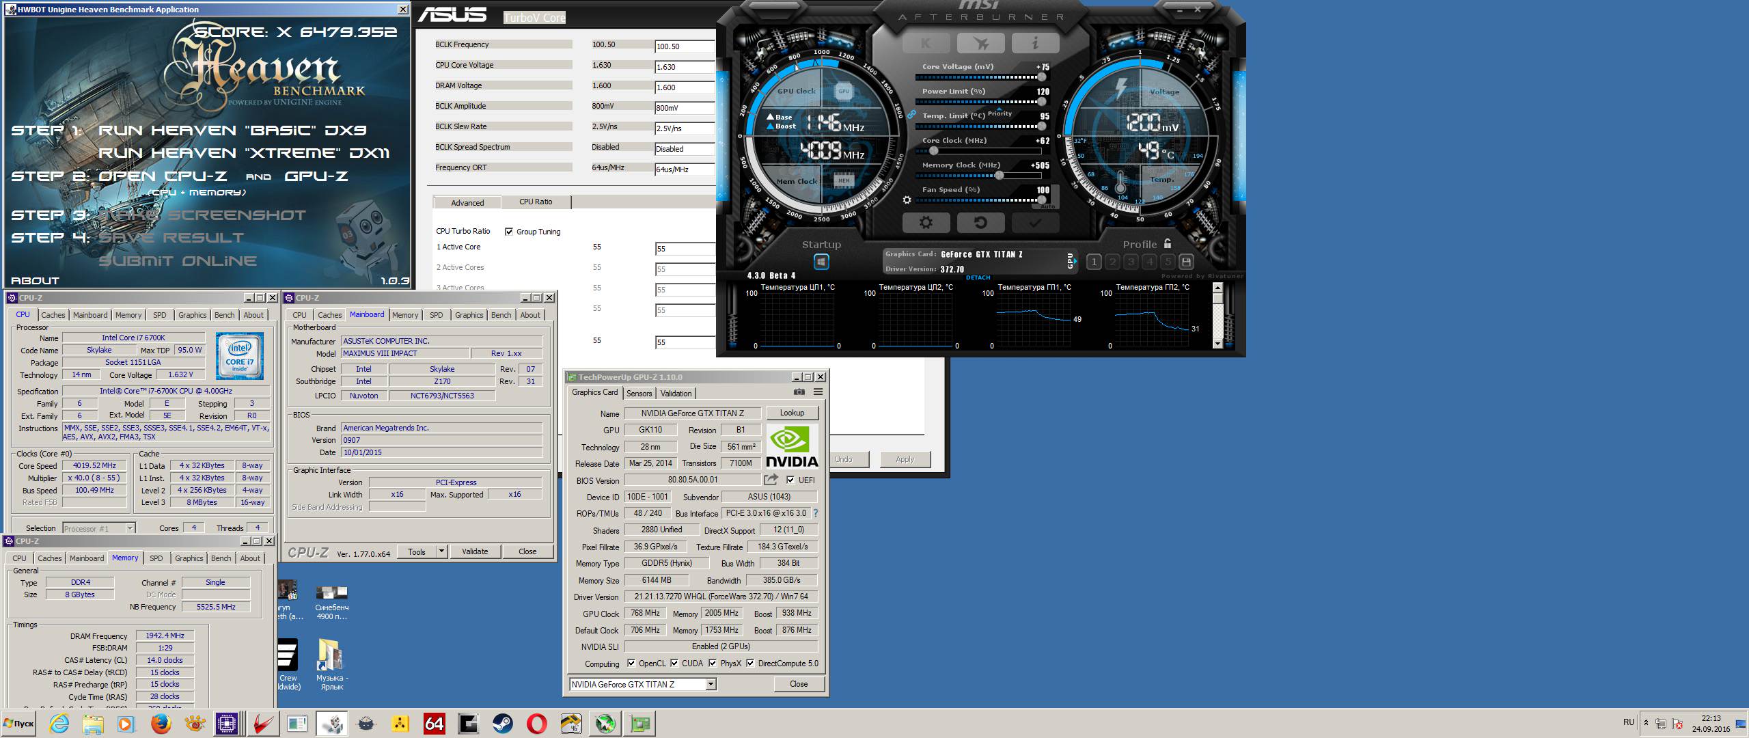This screenshot has width=1749, height=738.
Task: Open the GPU-Z graphics card selection dropdown
Action: point(711,684)
